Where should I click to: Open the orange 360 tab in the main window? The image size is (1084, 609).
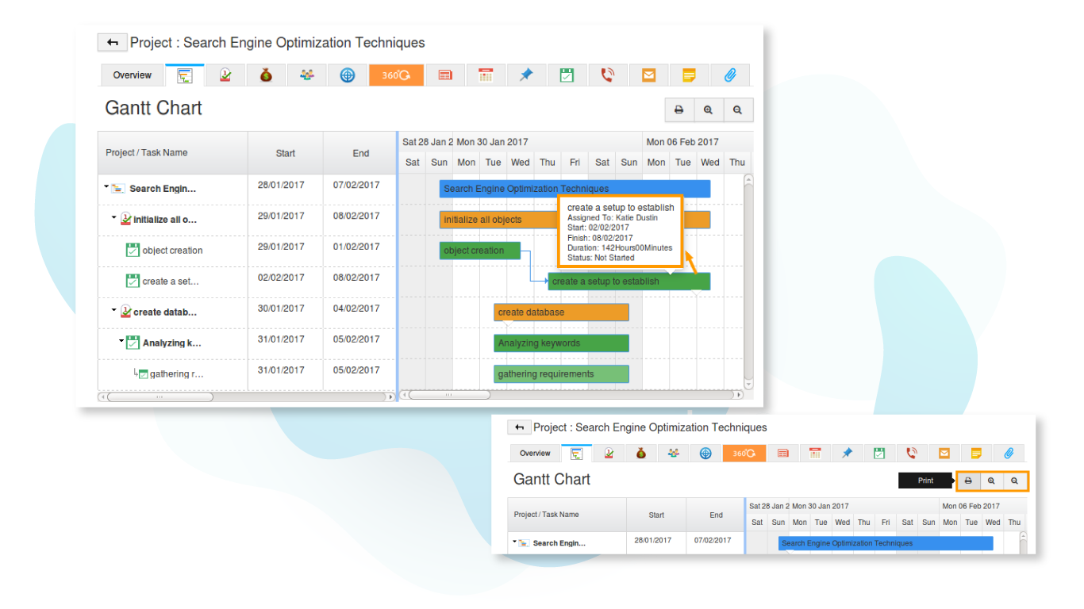pos(396,75)
